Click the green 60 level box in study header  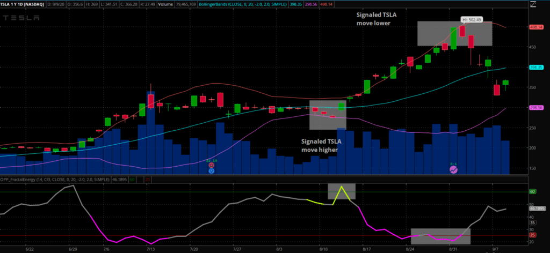[132, 180]
